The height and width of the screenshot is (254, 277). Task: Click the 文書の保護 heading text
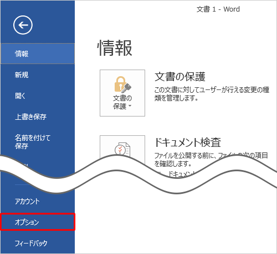180,77
